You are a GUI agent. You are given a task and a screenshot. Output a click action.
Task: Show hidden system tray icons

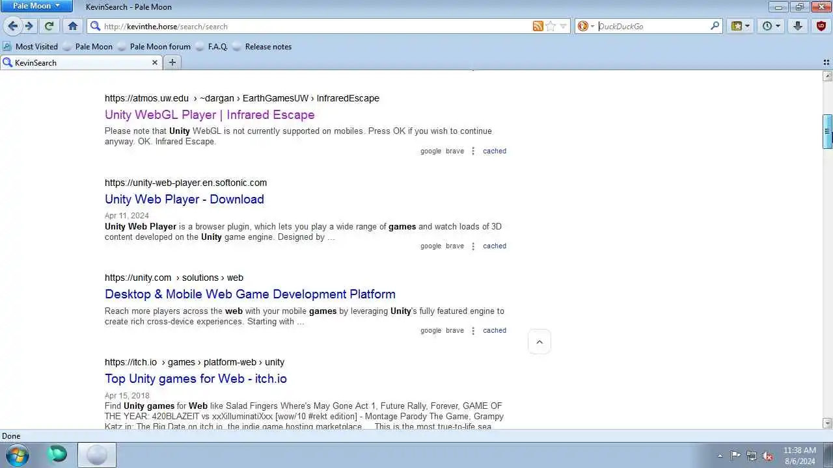click(720, 456)
